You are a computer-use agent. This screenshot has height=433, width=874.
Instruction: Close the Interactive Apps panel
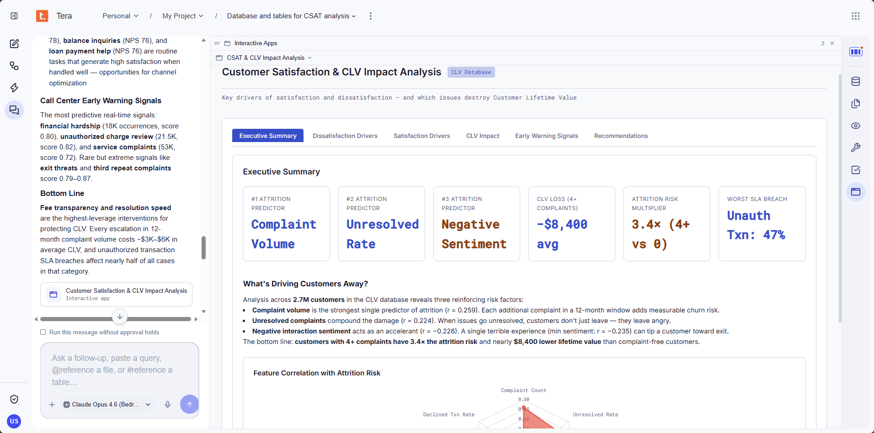pyautogui.click(x=832, y=43)
